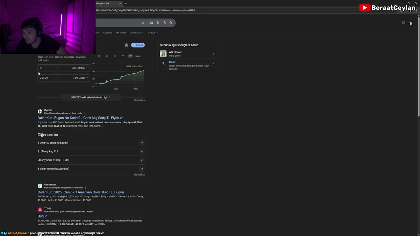Open more options for TCMB result

tap(95, 211)
